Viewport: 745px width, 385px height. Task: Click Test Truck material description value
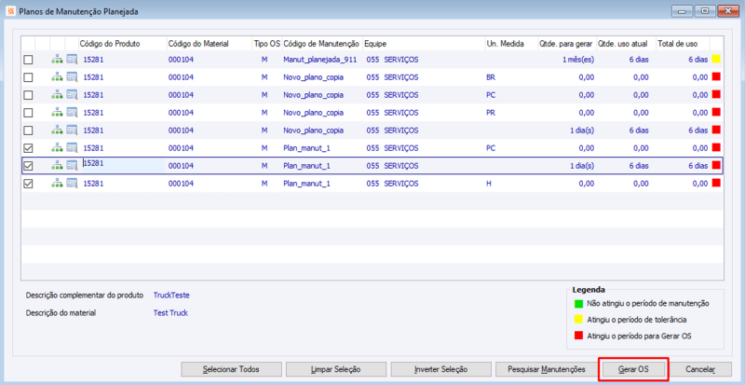click(170, 312)
